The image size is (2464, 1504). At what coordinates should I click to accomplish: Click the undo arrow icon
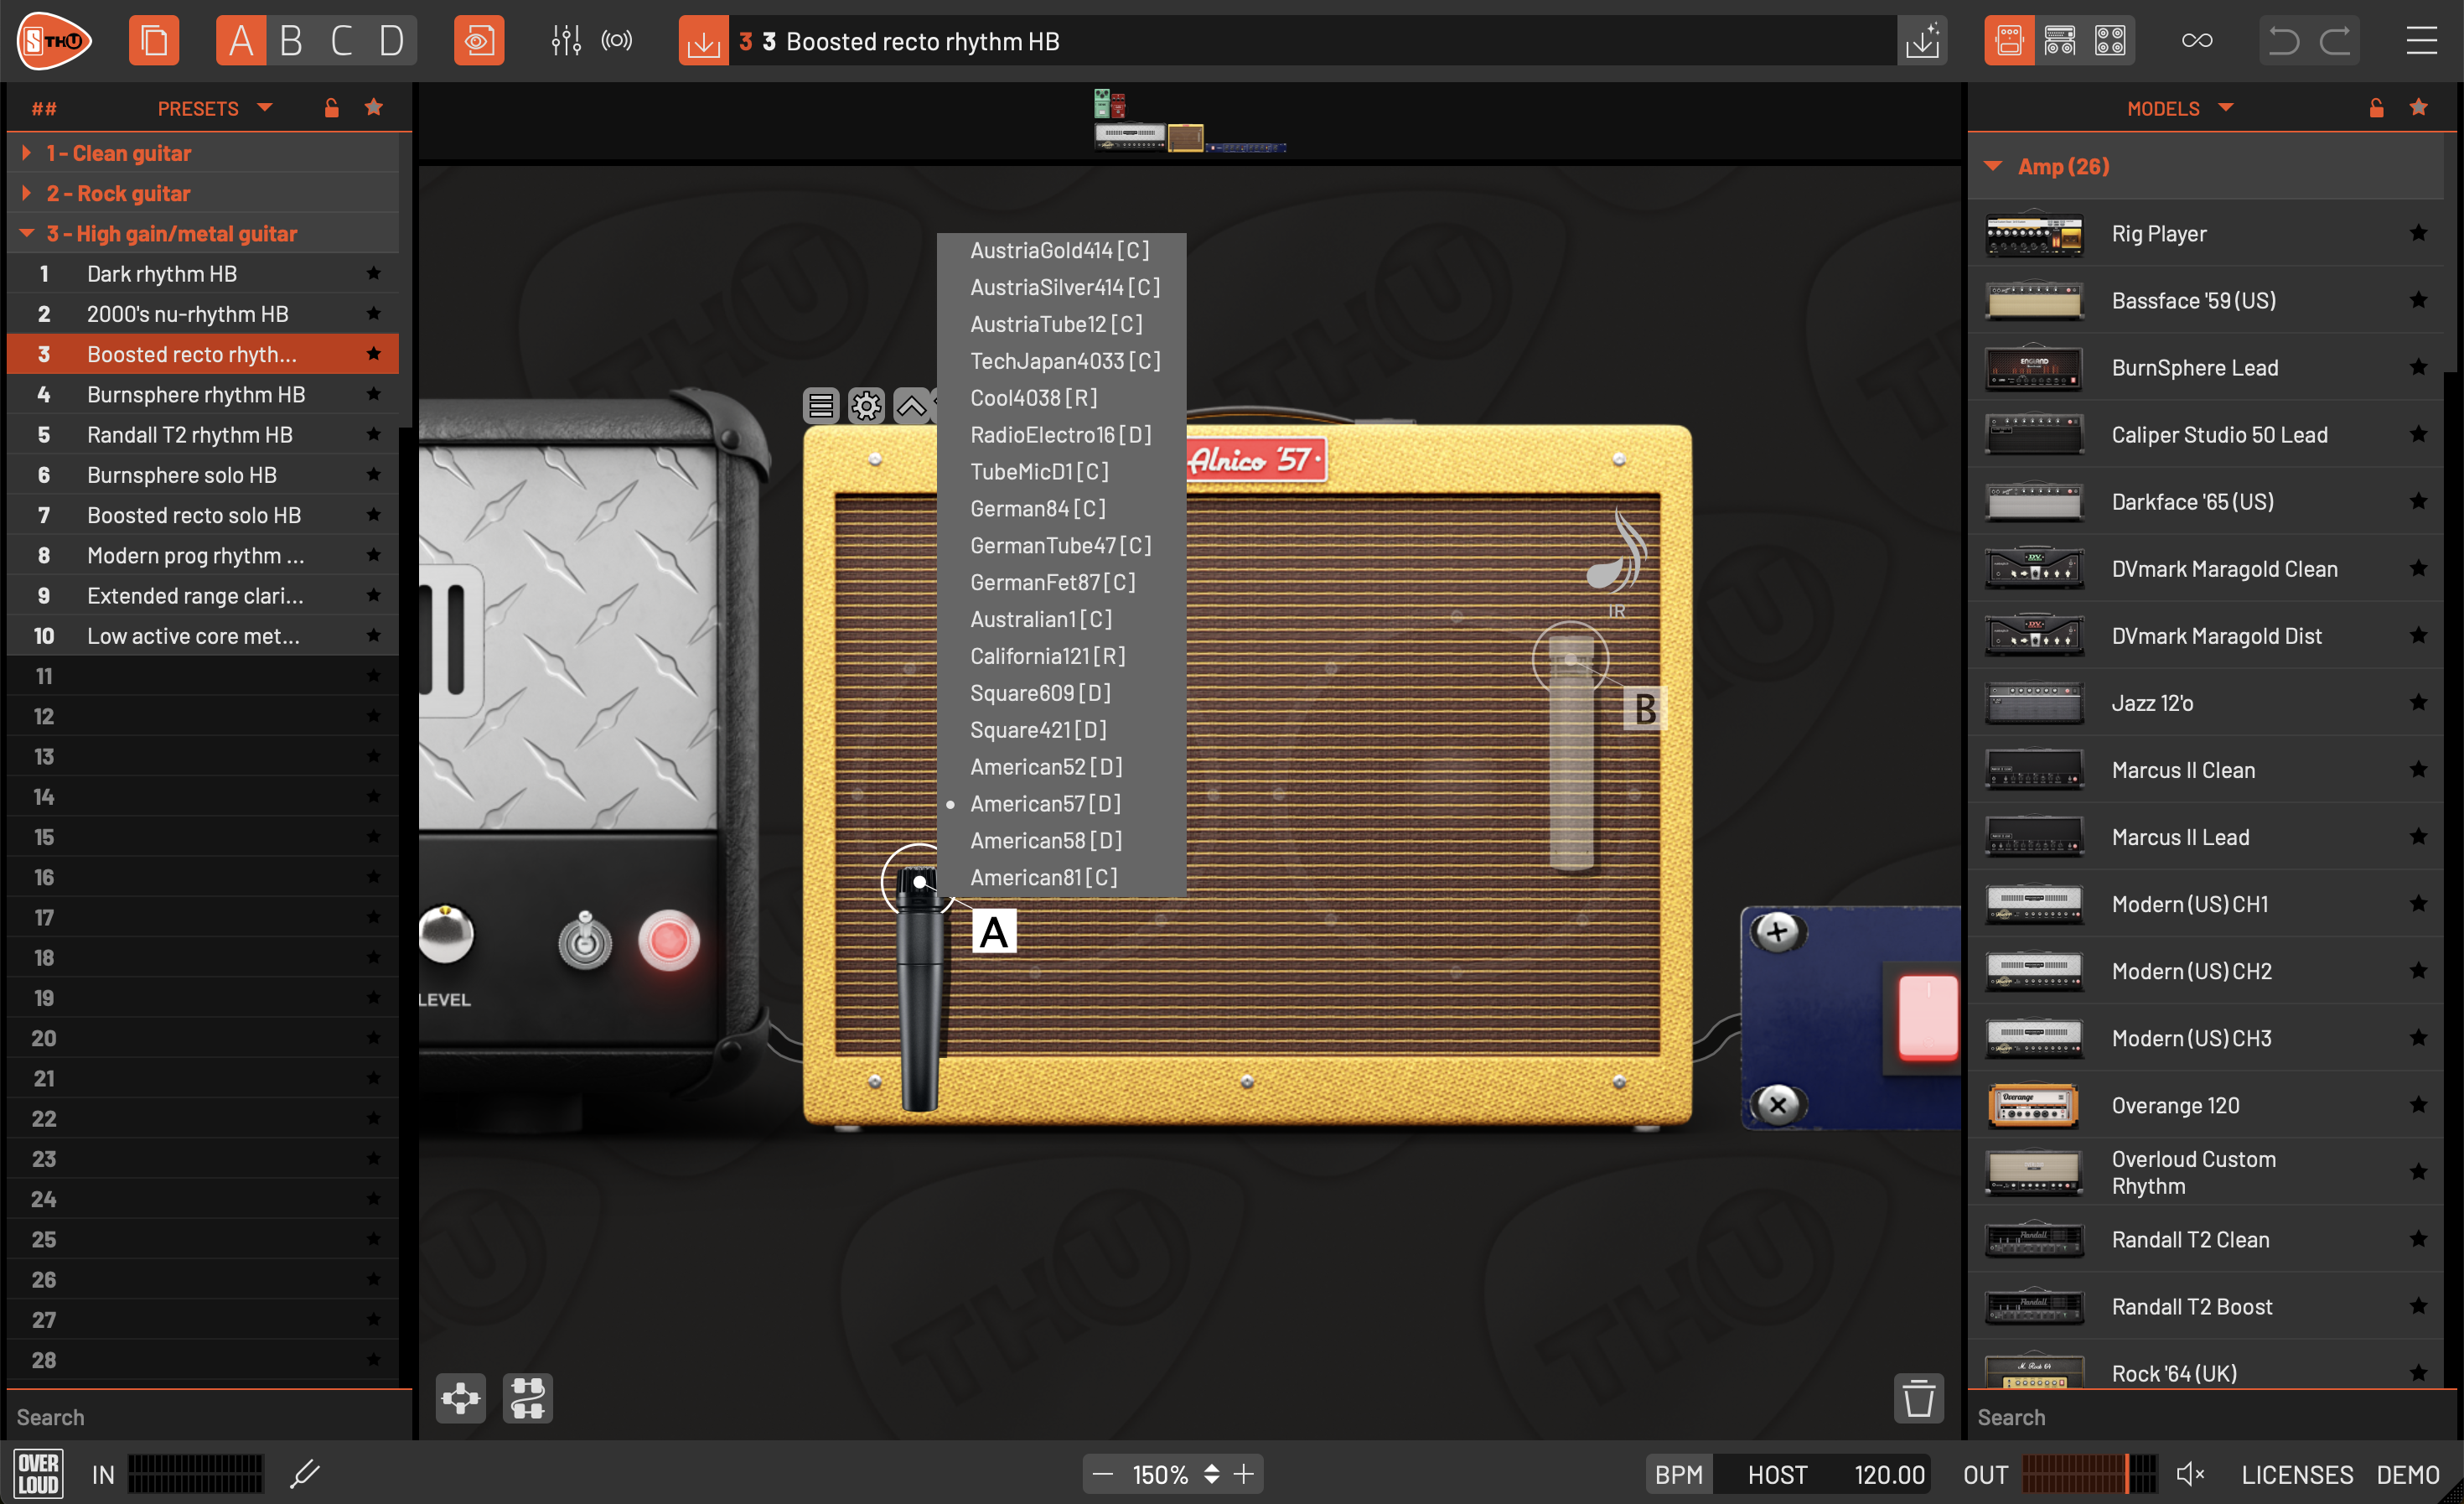pos(2283,41)
